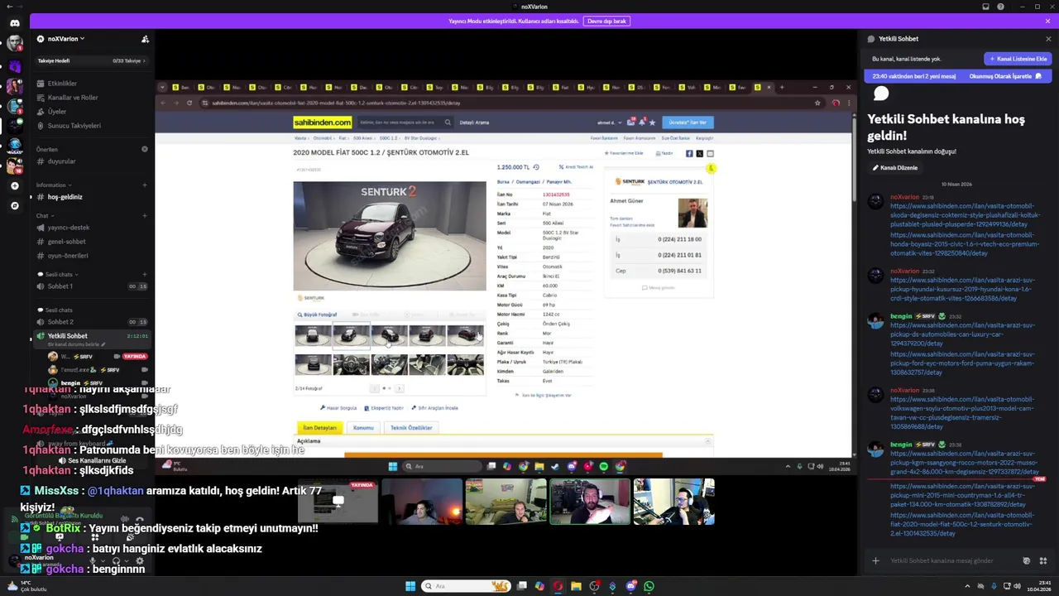Image resolution: width=1059 pixels, height=596 pixels.
Task: Create channel in Chat category
Action: tap(145, 216)
